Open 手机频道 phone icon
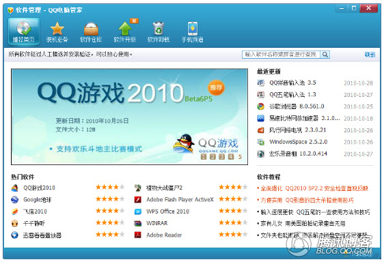Image resolution: width=384 pixels, height=262 pixels. 193,29
